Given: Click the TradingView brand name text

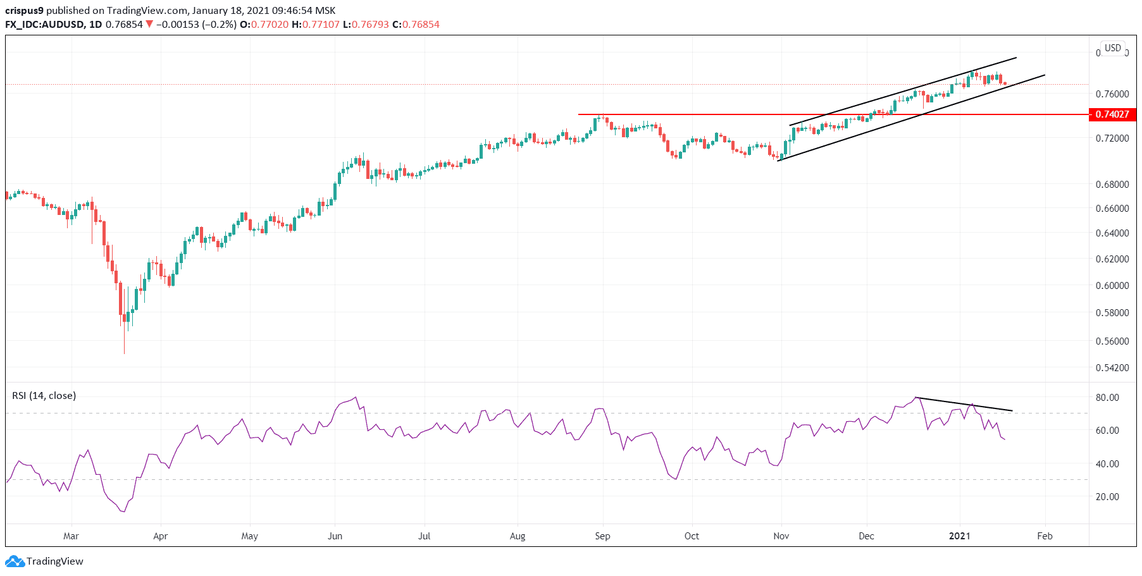Looking at the screenshot, I should [55, 561].
